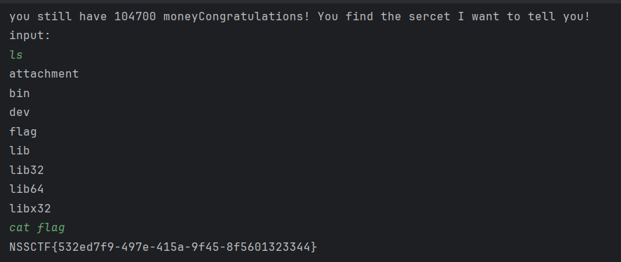The width and height of the screenshot is (621, 262).
Task: Click the 'dev' directory line
Action: point(20,112)
